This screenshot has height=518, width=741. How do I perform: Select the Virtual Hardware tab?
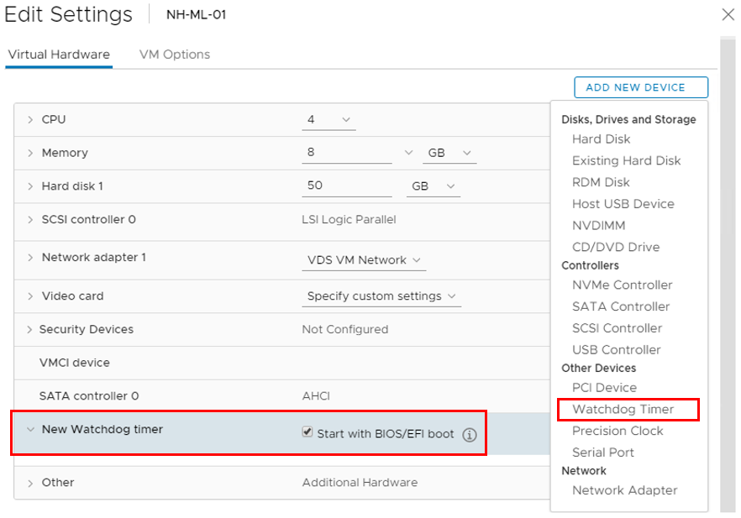click(59, 55)
